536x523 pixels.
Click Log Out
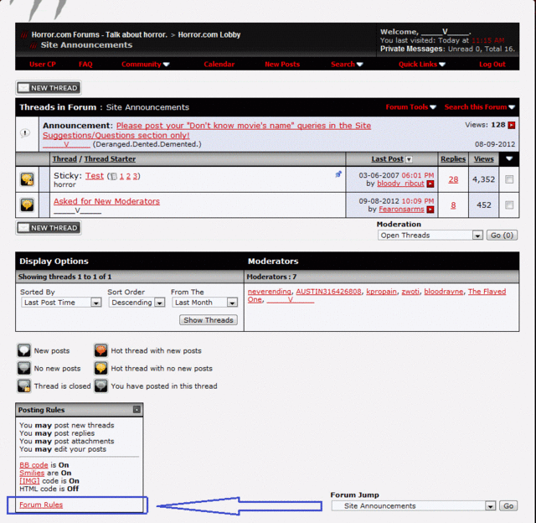tap(492, 65)
